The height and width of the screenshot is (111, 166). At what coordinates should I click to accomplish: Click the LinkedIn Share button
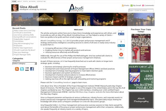coord(121,46)
